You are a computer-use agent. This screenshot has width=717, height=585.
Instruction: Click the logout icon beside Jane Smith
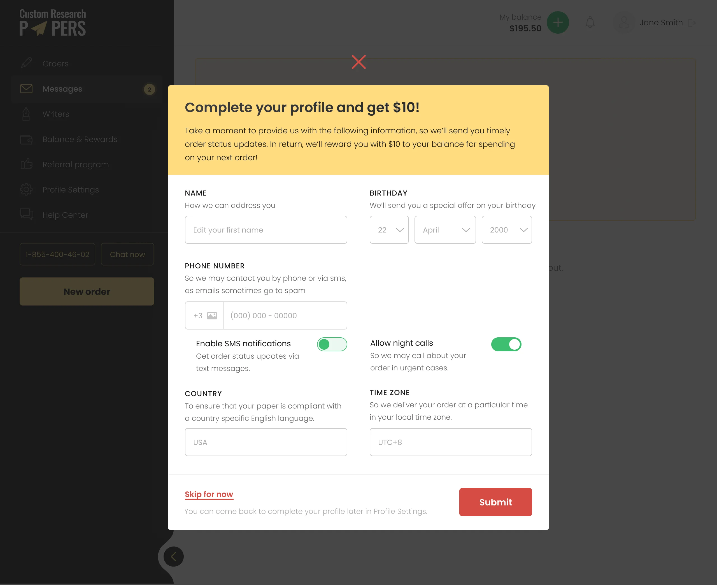692,23
